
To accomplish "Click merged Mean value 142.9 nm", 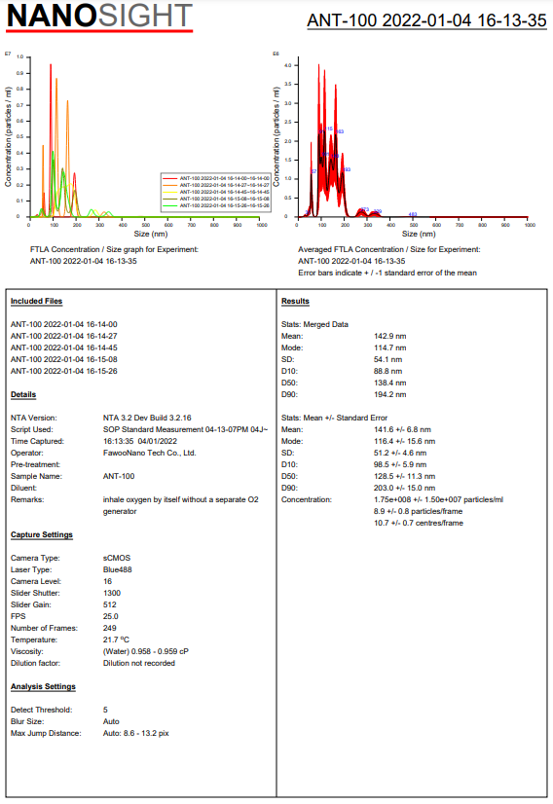I will pos(389,337).
